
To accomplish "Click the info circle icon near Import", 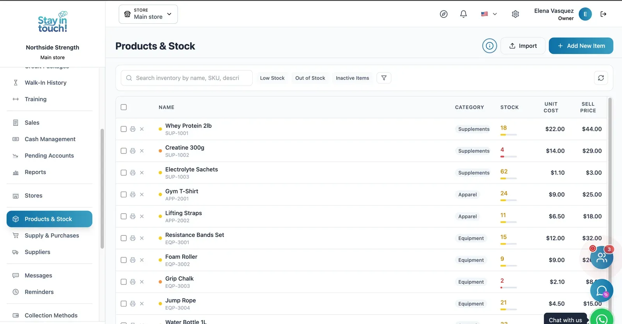I will coord(490,46).
